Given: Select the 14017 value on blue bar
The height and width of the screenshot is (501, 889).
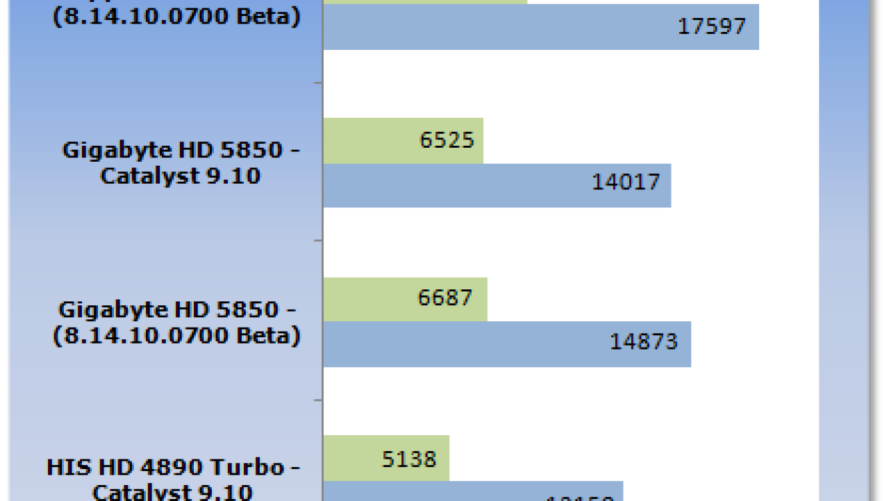Looking at the screenshot, I should tap(626, 182).
